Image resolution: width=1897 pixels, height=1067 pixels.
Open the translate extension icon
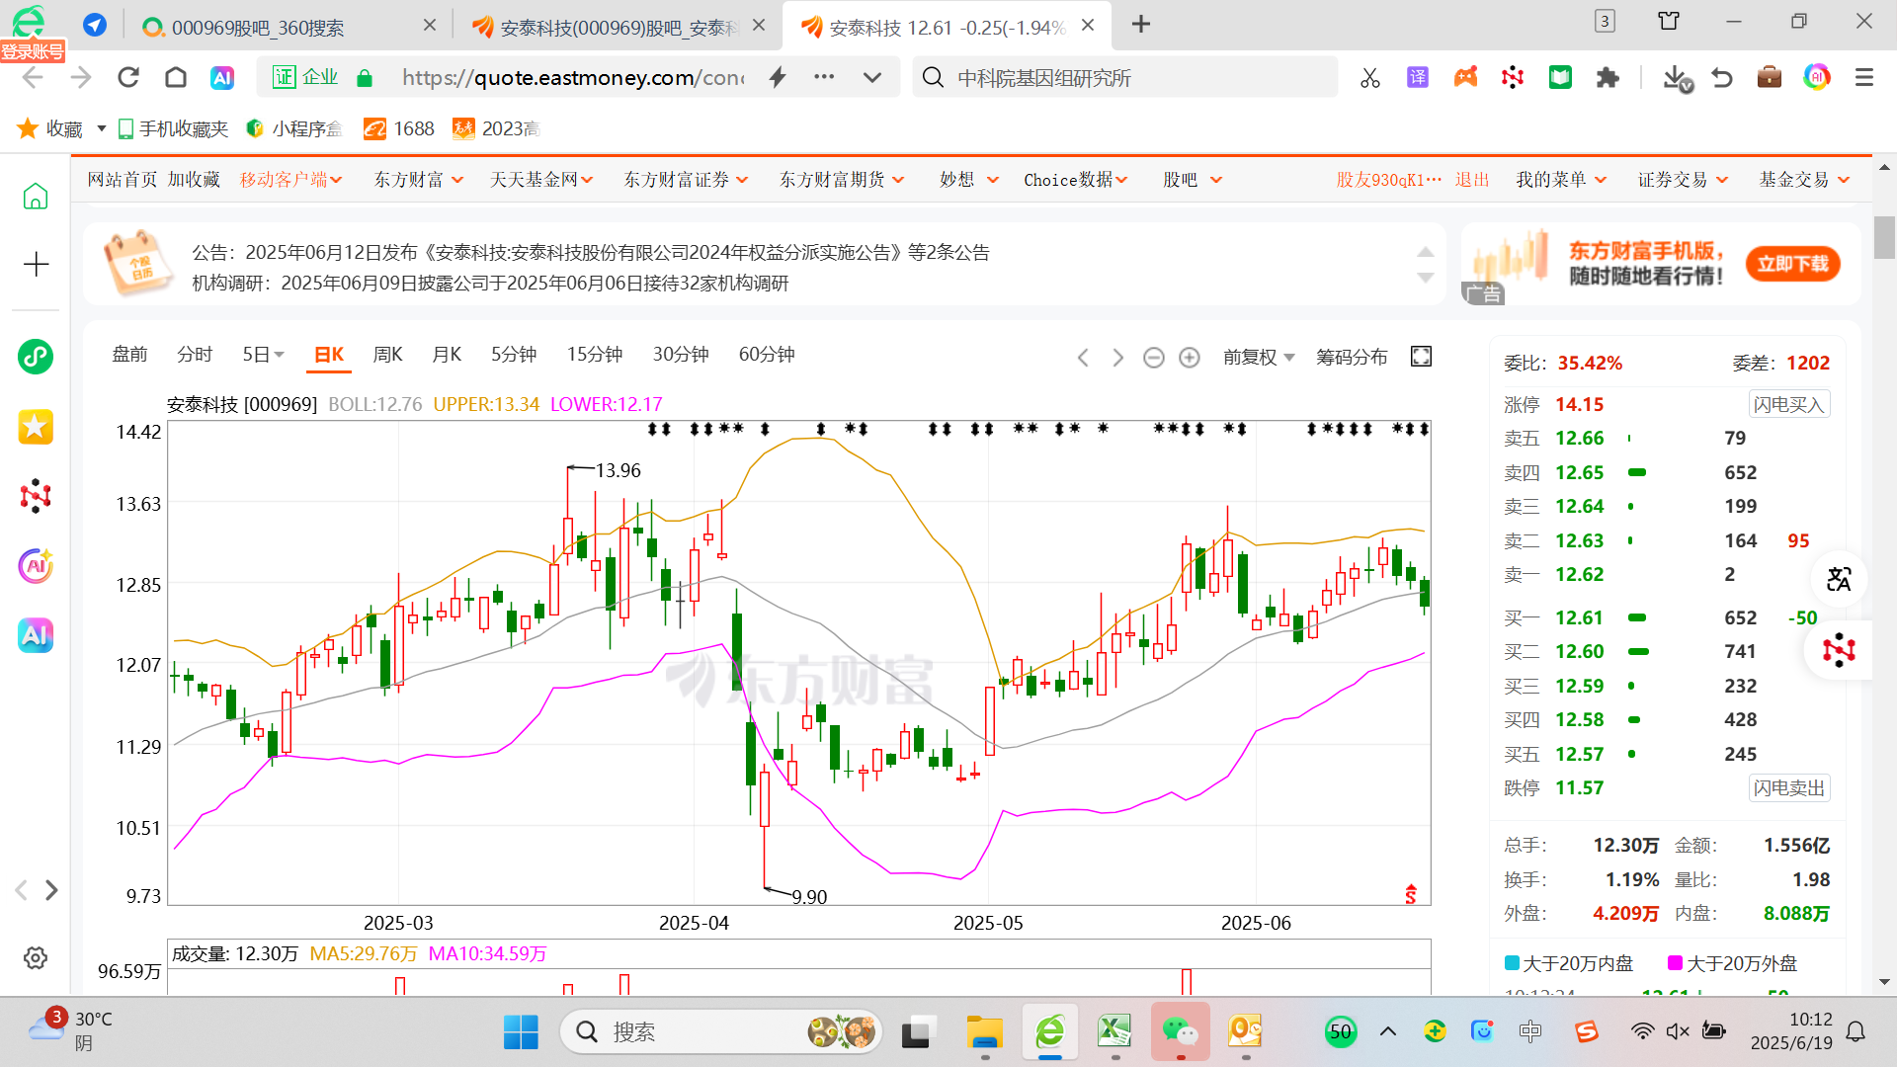click(1418, 77)
